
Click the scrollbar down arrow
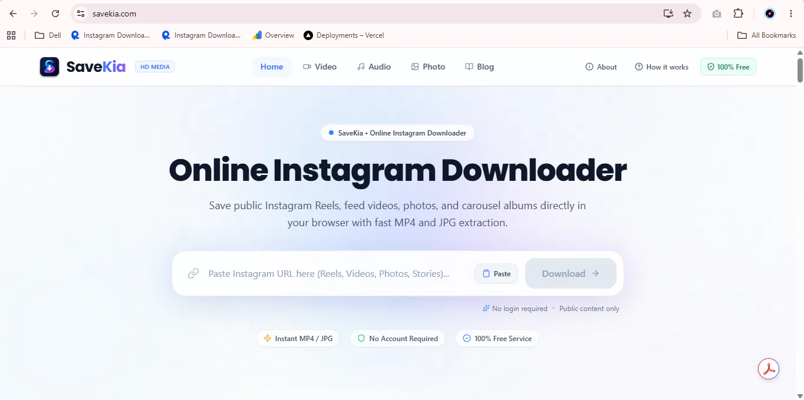(800, 395)
